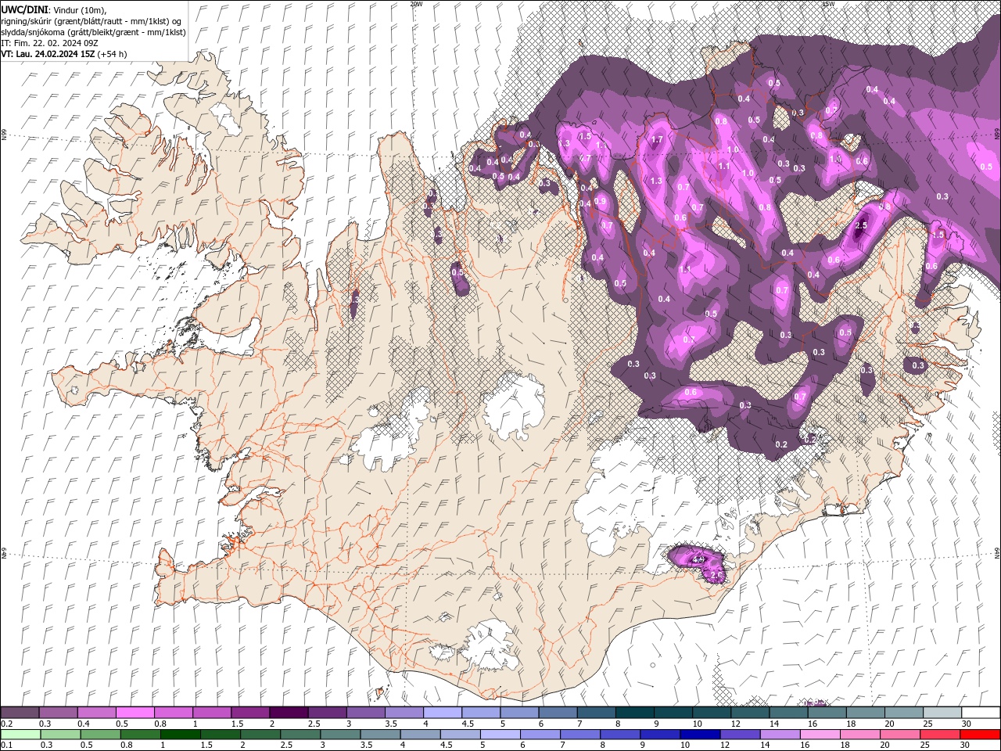Image resolution: width=1001 pixels, height=751 pixels.
Task: Click the 0.2 label under the purple legend
Action: point(6,724)
